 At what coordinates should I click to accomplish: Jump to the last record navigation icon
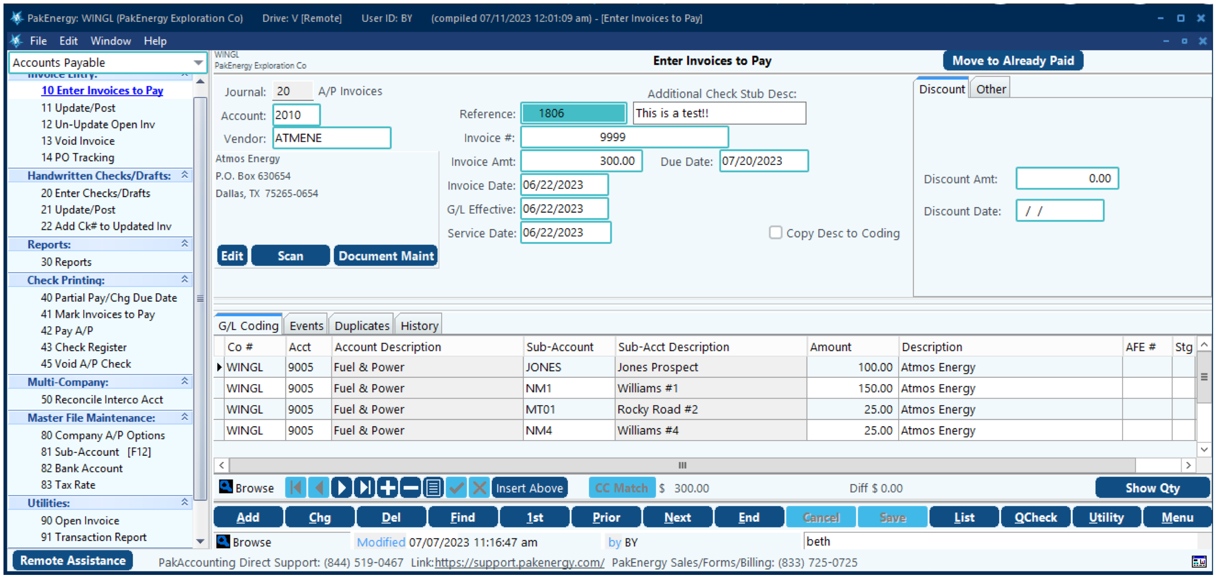pos(364,488)
